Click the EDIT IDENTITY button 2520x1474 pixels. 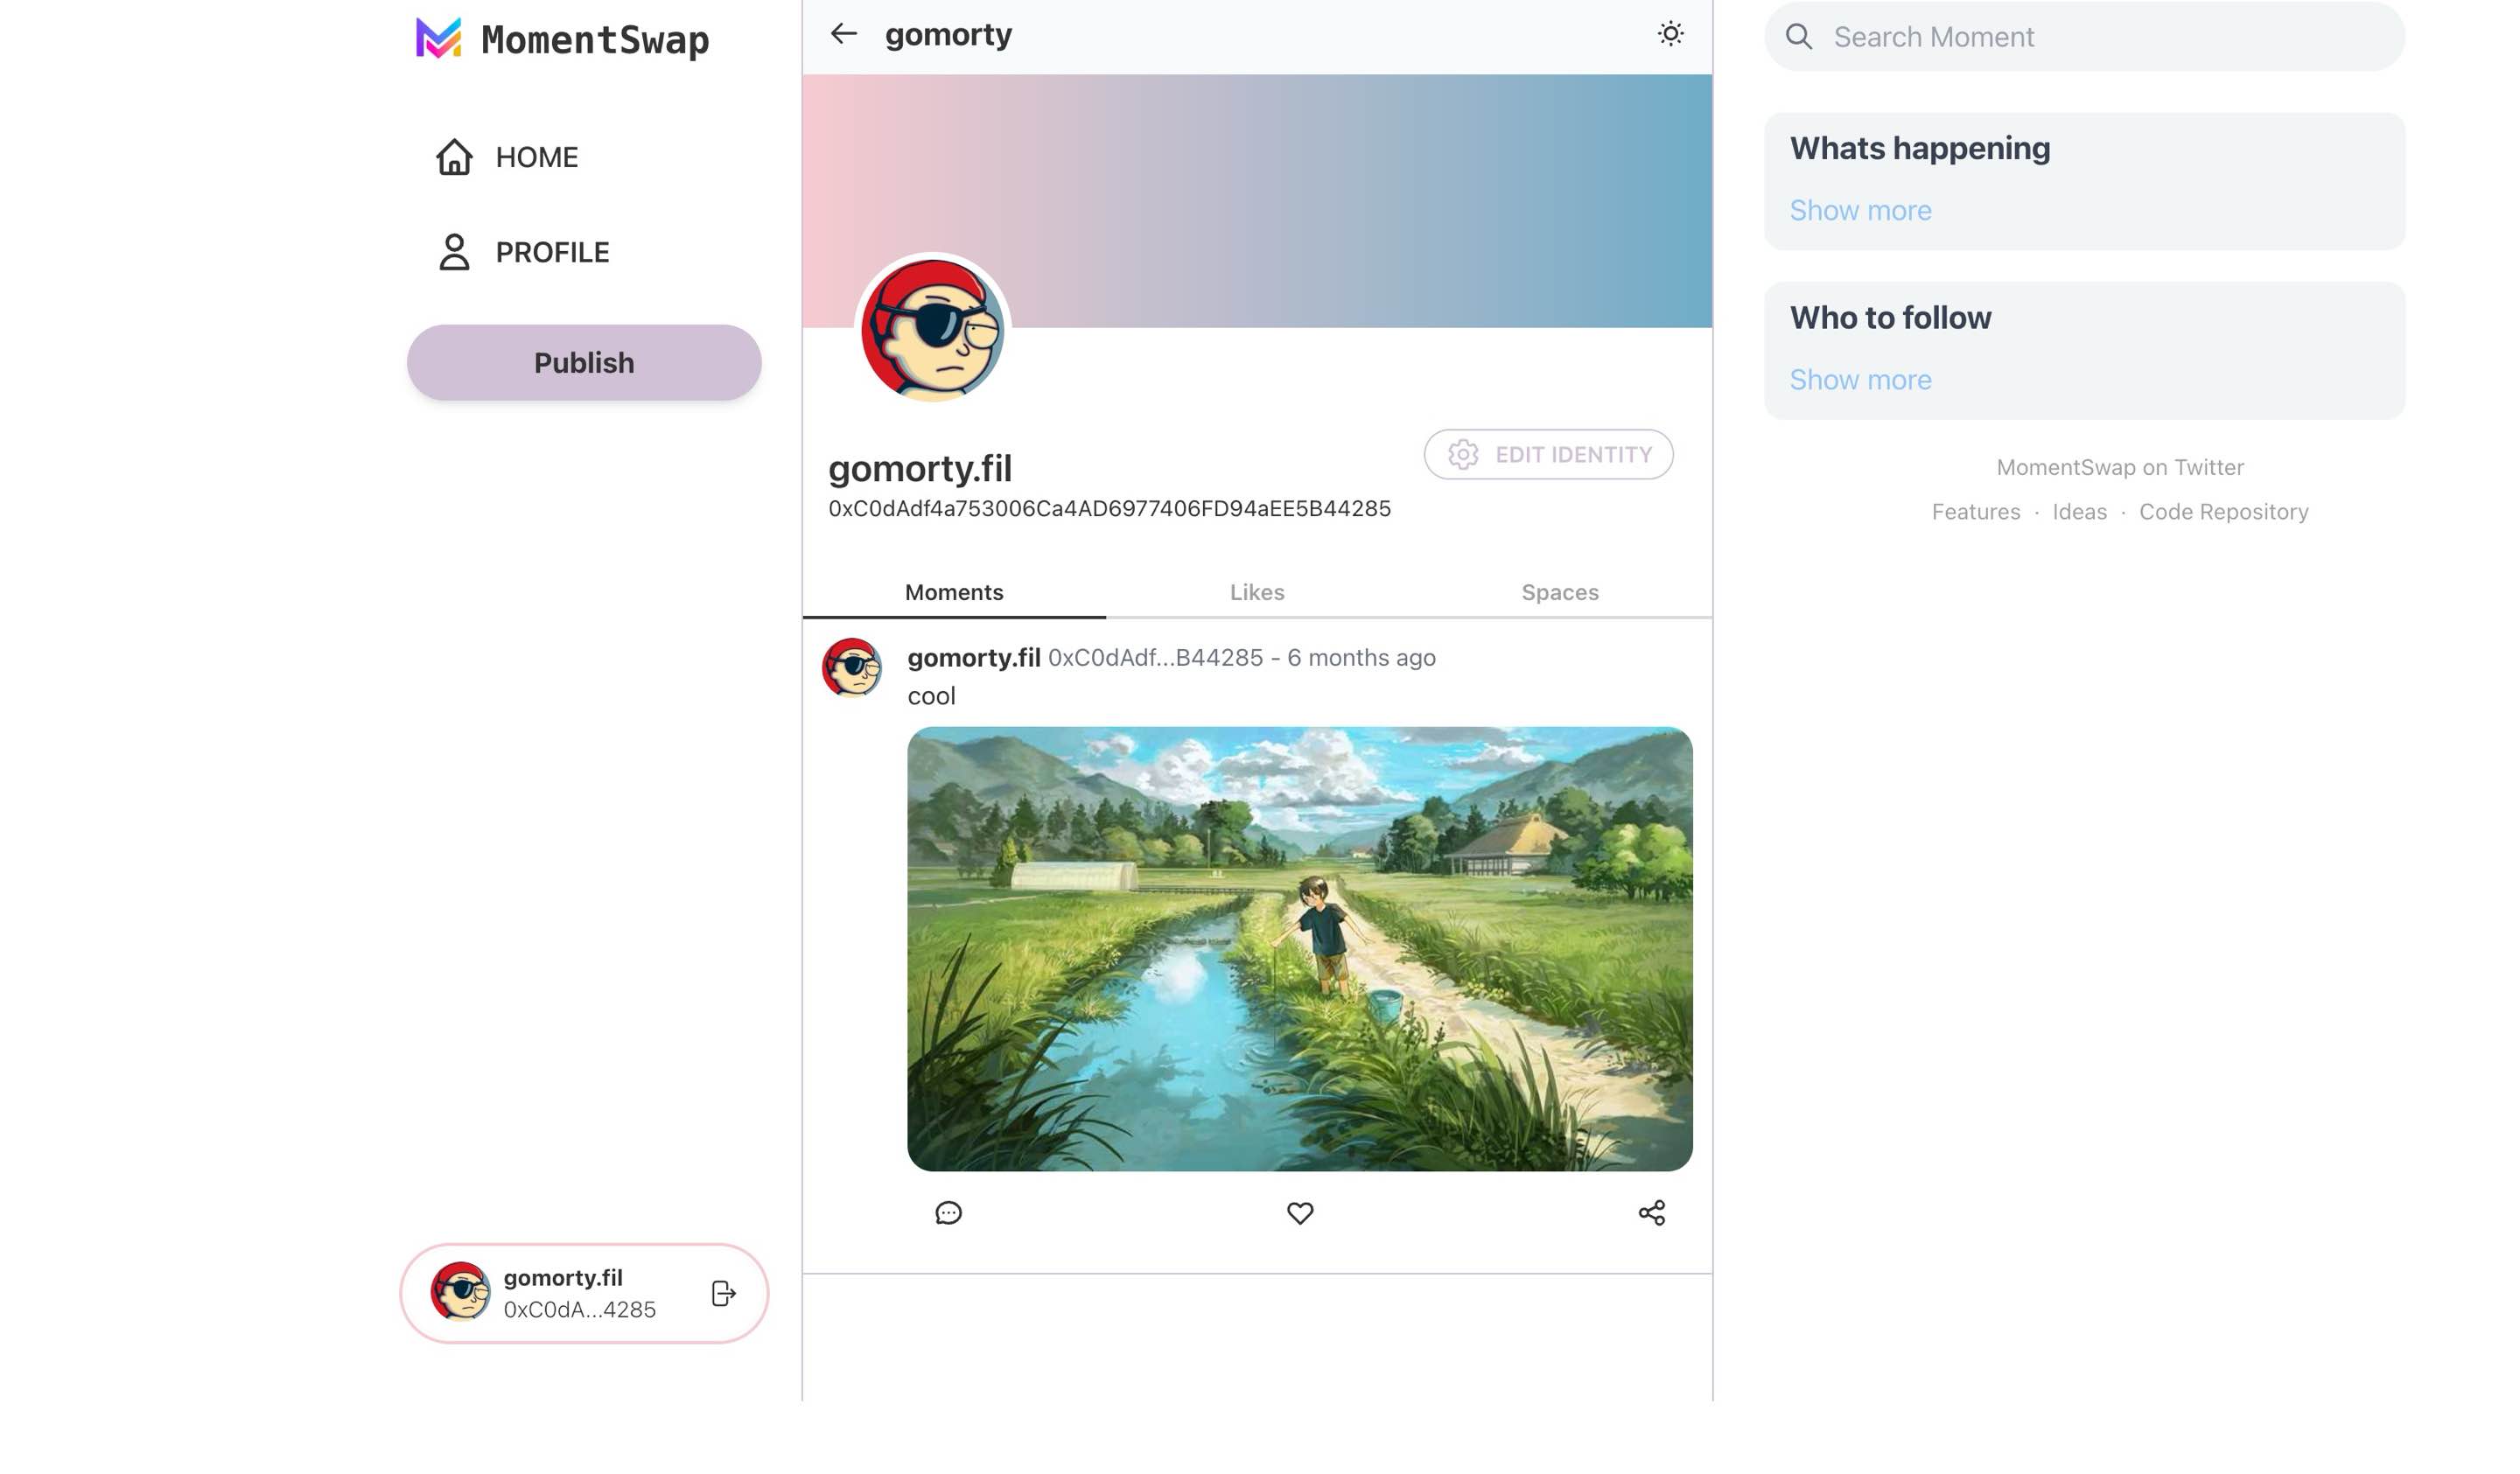pyautogui.click(x=1548, y=454)
